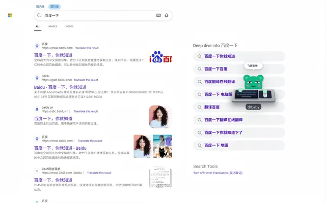
Task: Select the 国际版 search mode
Action: pos(55,7)
